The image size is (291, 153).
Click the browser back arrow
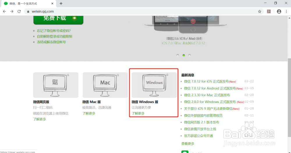click(x=4, y=12)
